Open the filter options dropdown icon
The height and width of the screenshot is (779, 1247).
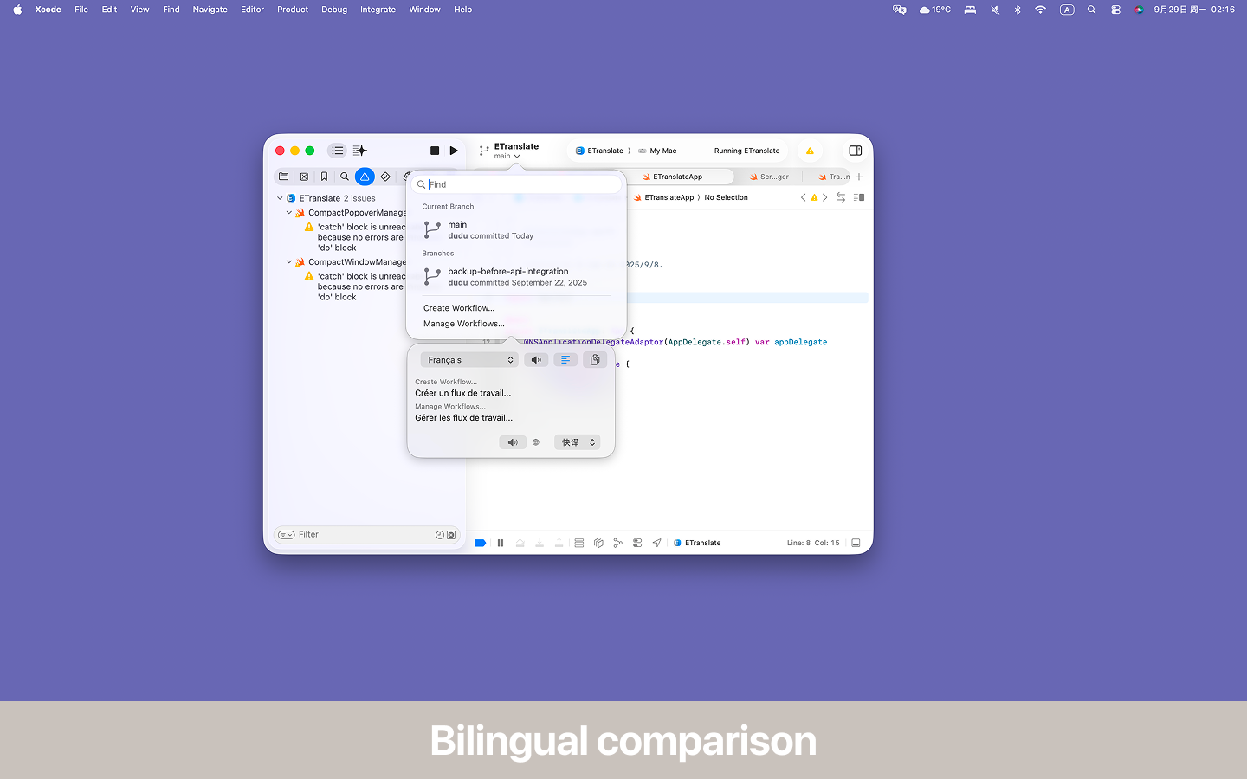point(286,535)
